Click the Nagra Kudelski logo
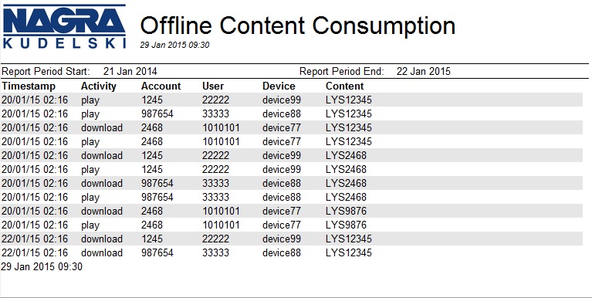Screen dimensions: 592x298 [x=64, y=26]
